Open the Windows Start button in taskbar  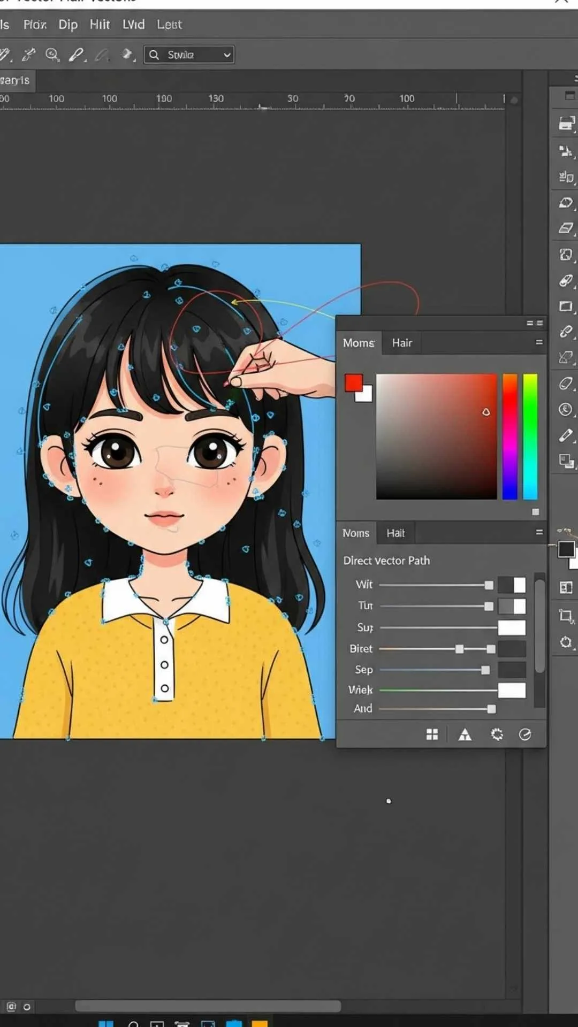pyautogui.click(x=106, y=1024)
